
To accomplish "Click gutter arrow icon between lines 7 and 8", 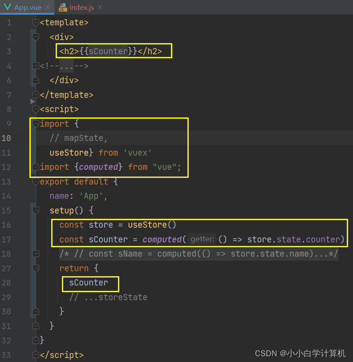I will (32, 101).
